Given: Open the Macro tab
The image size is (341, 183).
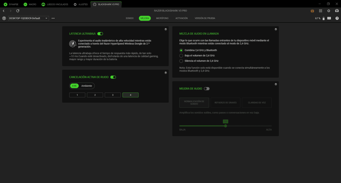Looking at the screenshot, I should point(29,4).
